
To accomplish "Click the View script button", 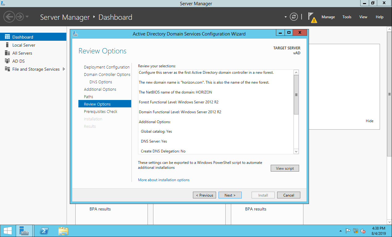I will tap(285, 168).
